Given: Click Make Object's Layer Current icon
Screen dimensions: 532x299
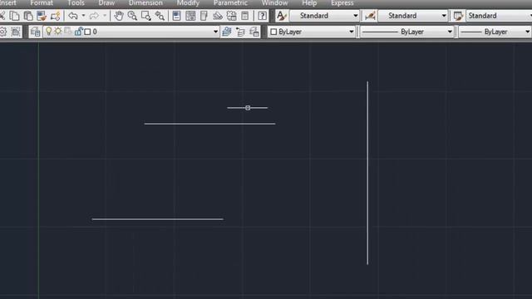Looking at the screenshot, I should (226, 32).
